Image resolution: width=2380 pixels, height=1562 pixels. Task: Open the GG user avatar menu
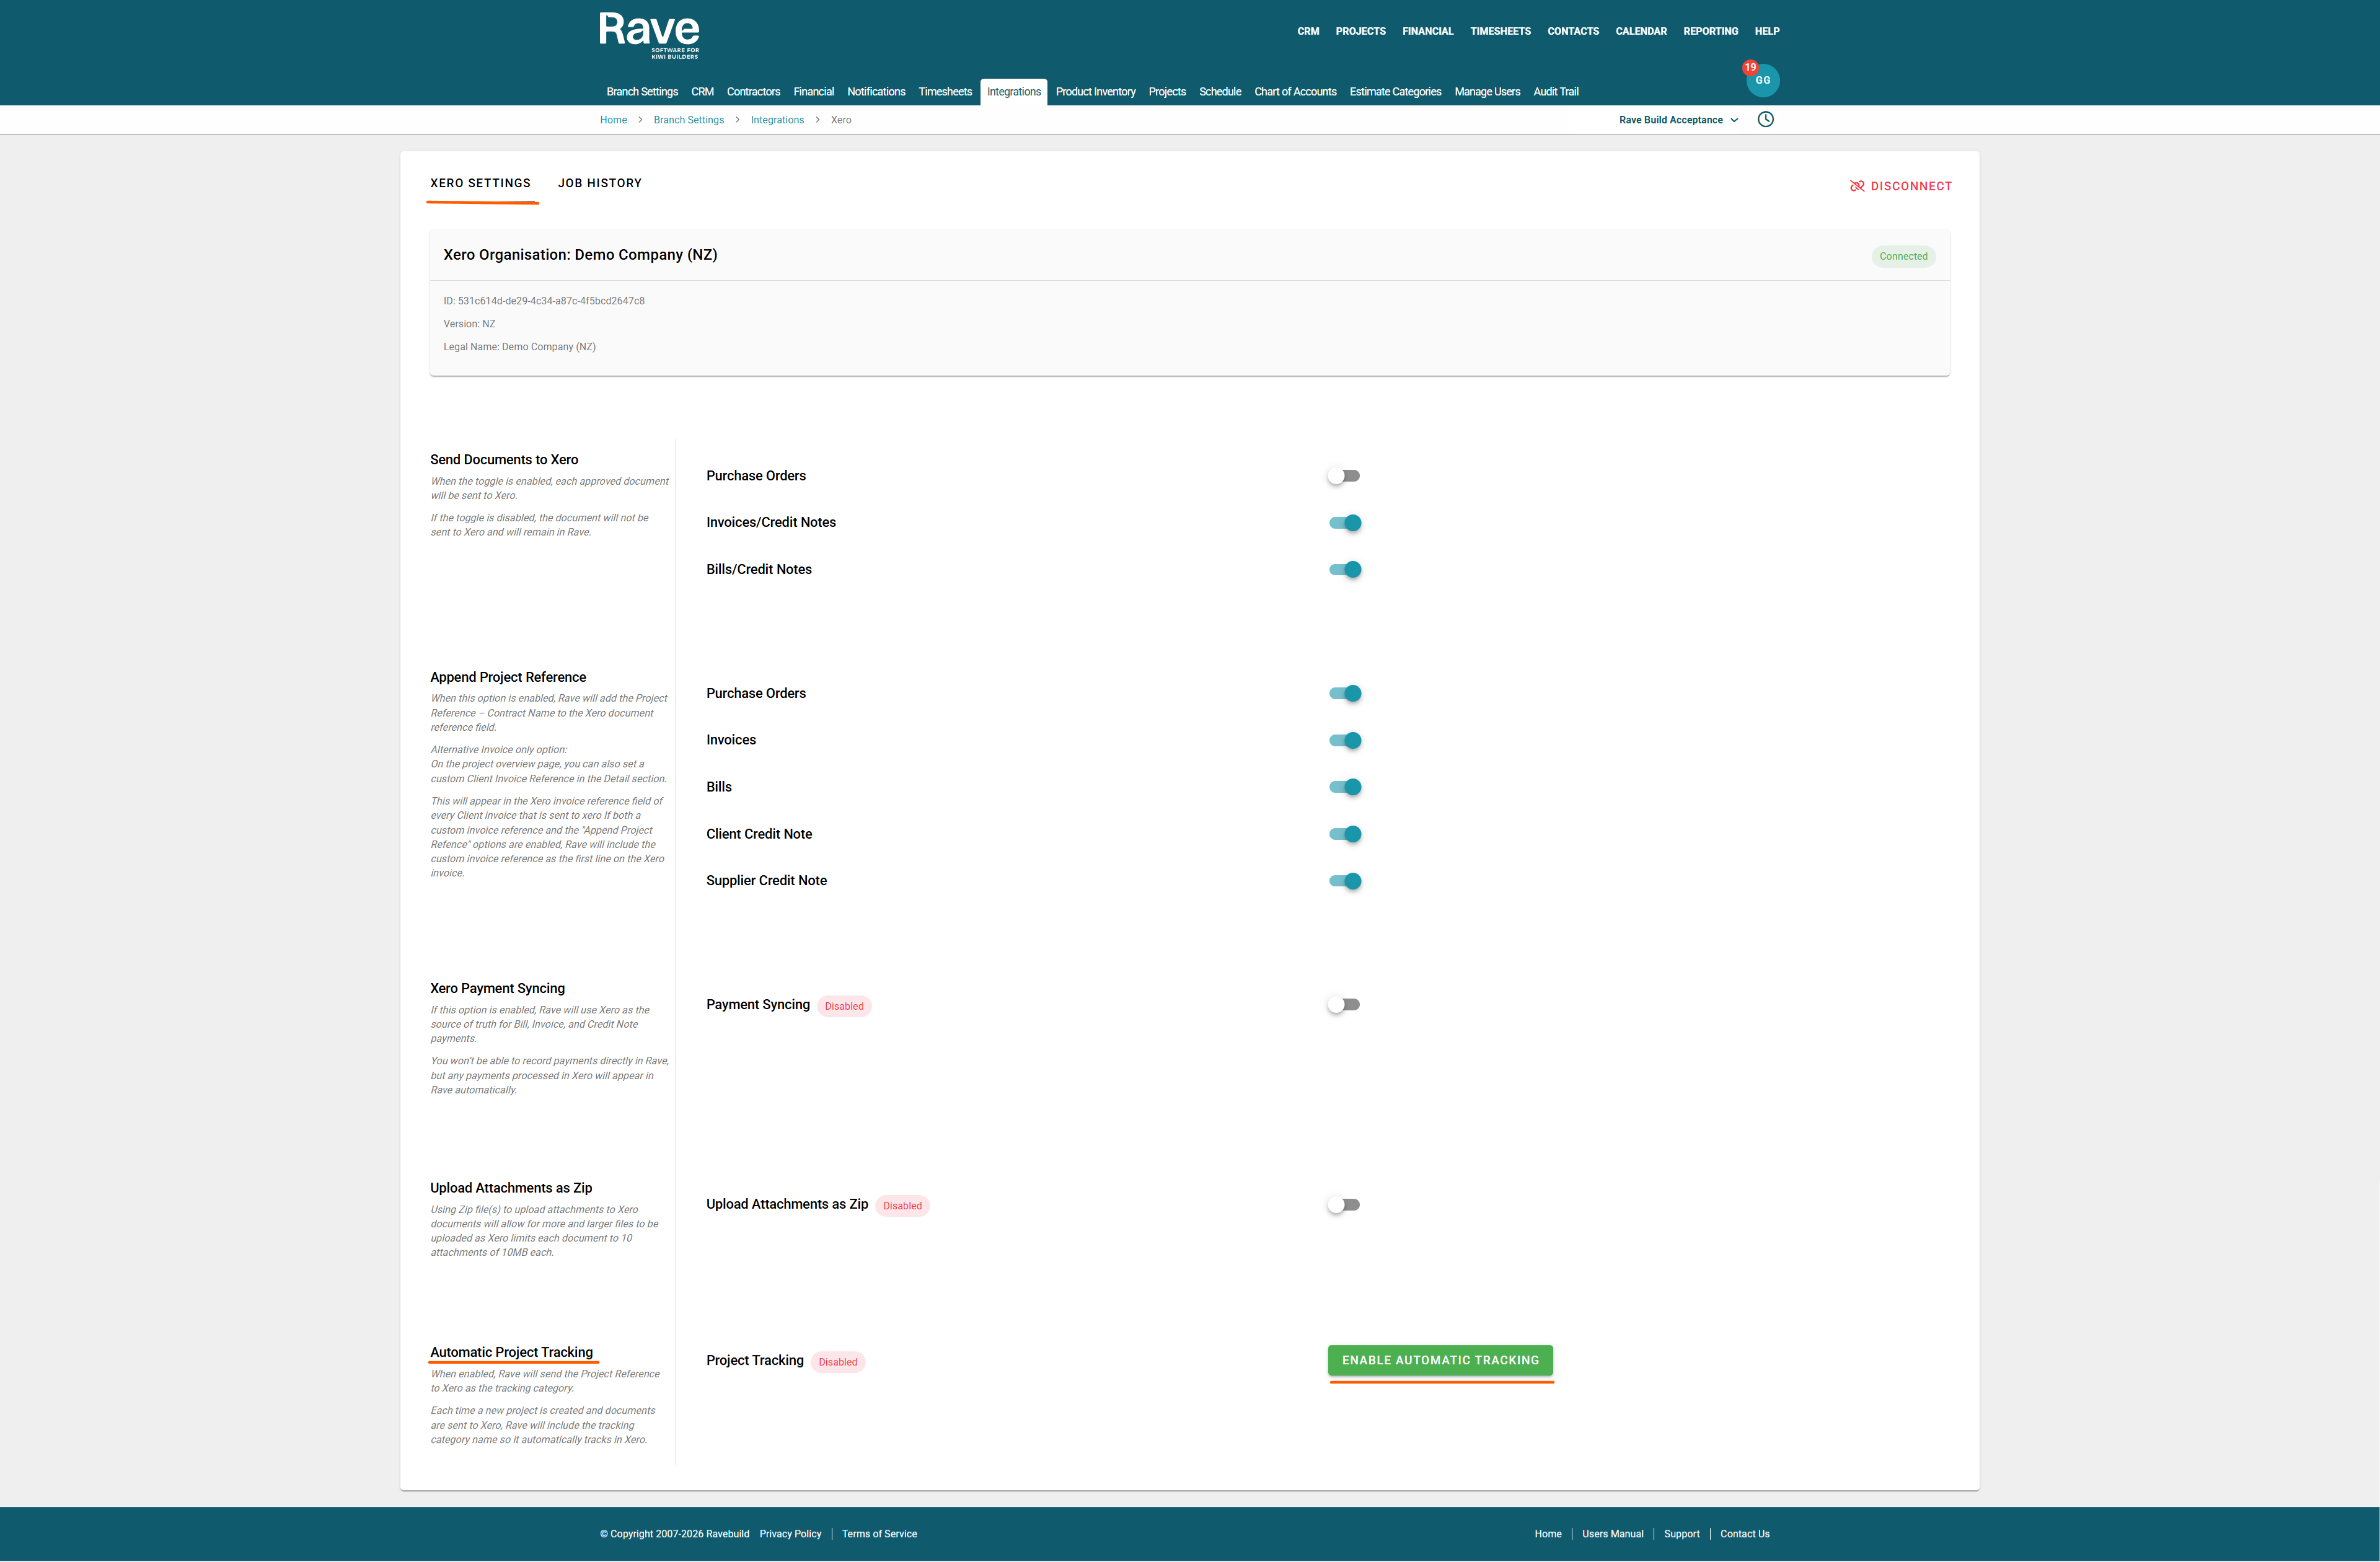click(x=1764, y=82)
